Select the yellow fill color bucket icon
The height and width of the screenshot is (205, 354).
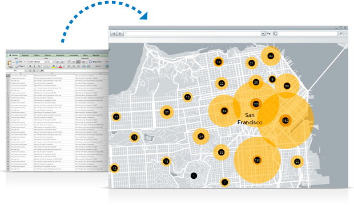tap(53, 66)
